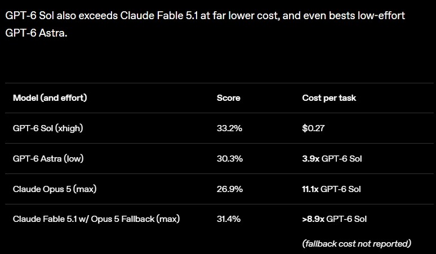Image resolution: width=436 pixels, height=254 pixels.
Task: Click 'Claude Fable 5.1' in the intro sentence
Action: tap(159, 16)
